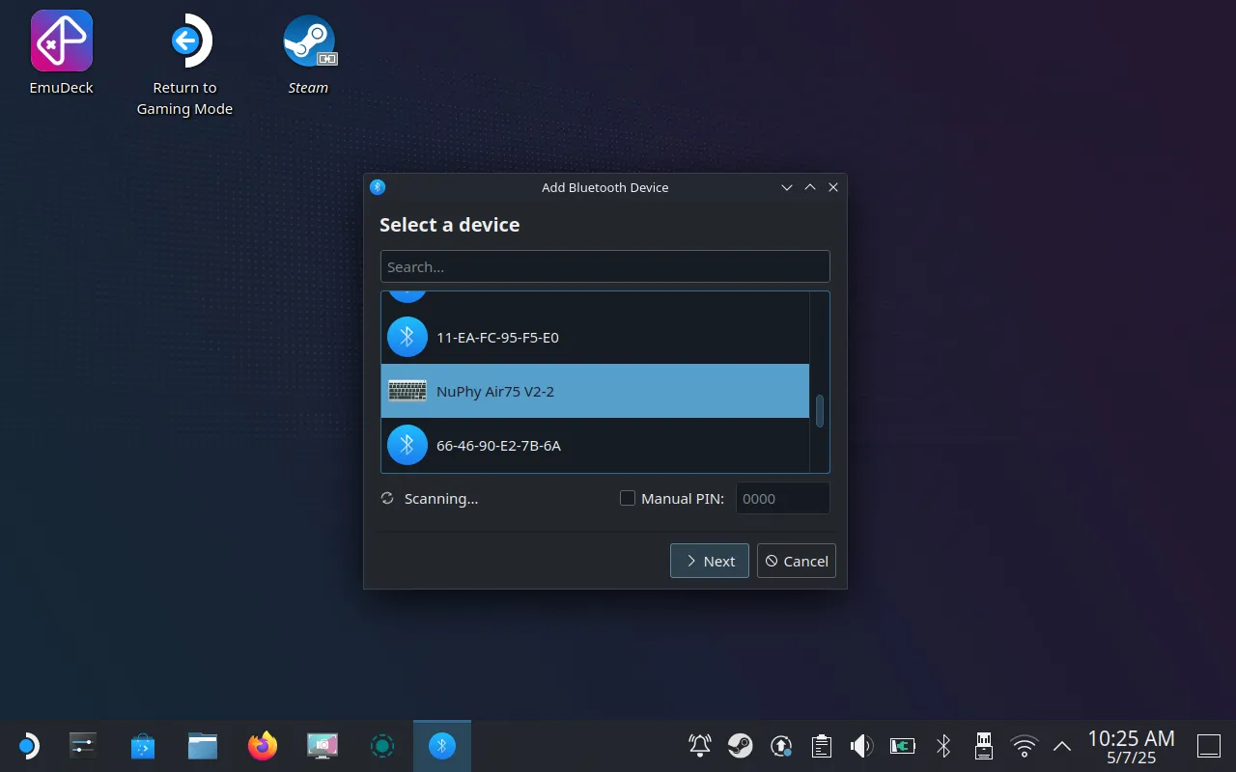
Task: Open the volume control in the tray
Action: [x=859, y=745]
